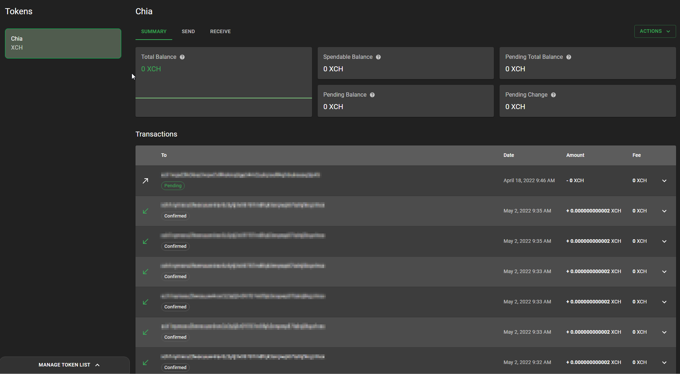The width and height of the screenshot is (680, 374).
Task: Switch to the Send tab
Action: (x=188, y=31)
